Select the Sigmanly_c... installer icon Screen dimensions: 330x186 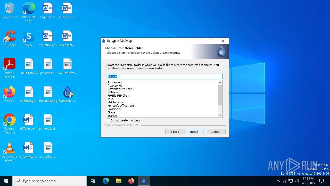(x=67, y=95)
